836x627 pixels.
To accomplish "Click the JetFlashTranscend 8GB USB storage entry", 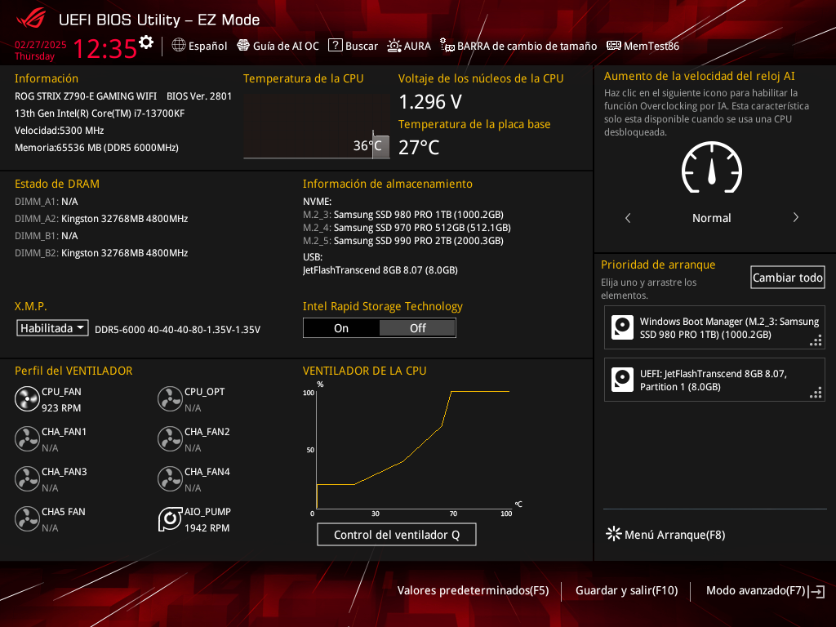I will [x=380, y=269].
